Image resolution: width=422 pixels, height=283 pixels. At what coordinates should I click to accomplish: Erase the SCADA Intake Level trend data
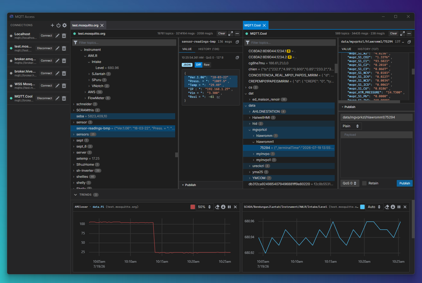(387, 207)
